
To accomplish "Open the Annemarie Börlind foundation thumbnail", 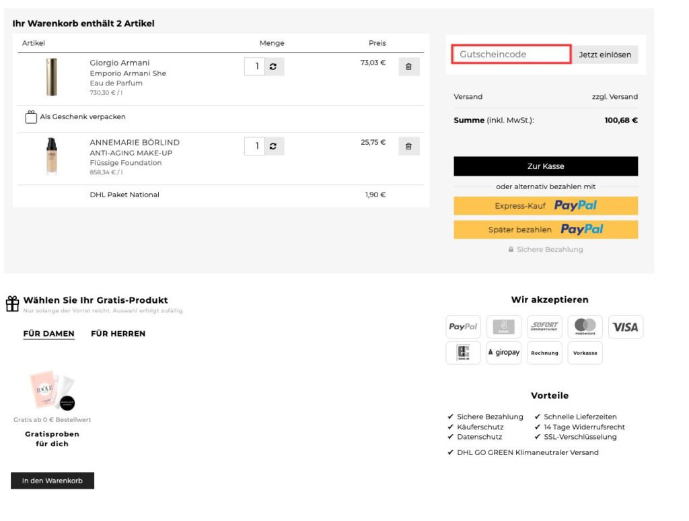I will tap(52, 156).
